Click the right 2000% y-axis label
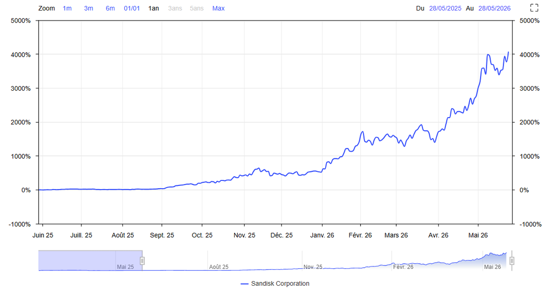The height and width of the screenshot is (293, 551). [529, 122]
